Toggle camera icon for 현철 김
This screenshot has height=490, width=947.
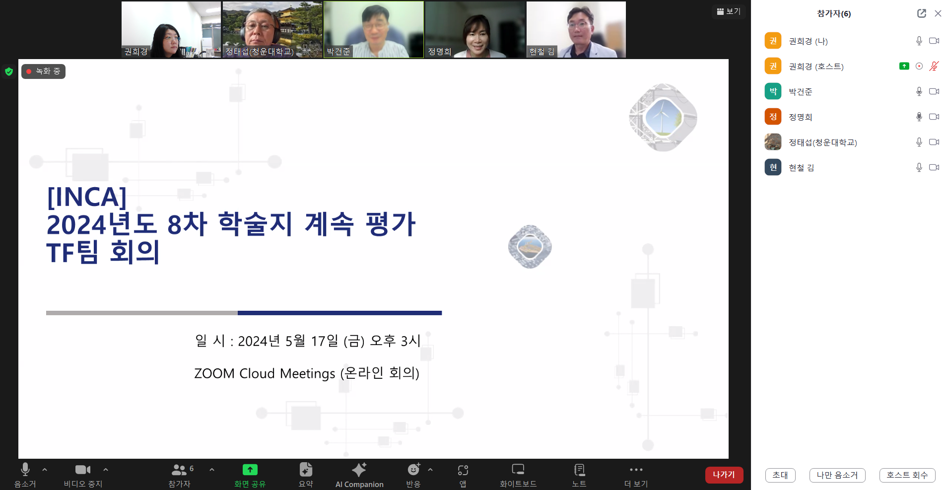tap(934, 167)
